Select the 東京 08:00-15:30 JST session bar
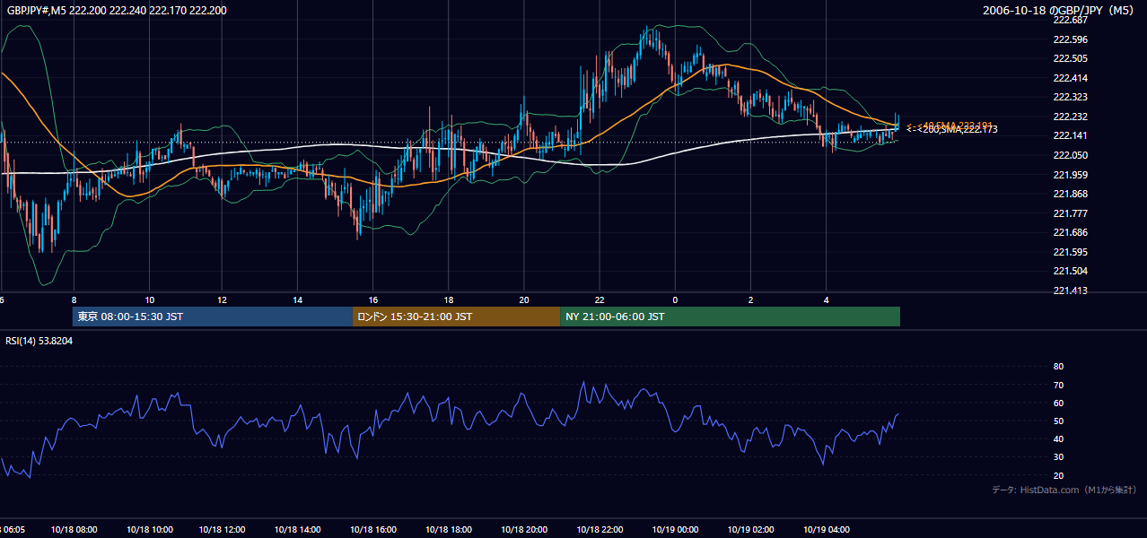The width and height of the screenshot is (1147, 538). 213,317
